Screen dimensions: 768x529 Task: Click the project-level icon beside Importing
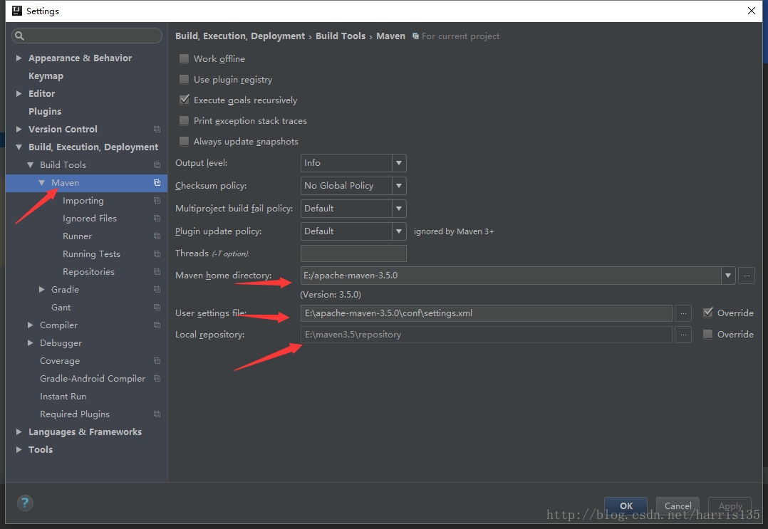click(x=157, y=201)
